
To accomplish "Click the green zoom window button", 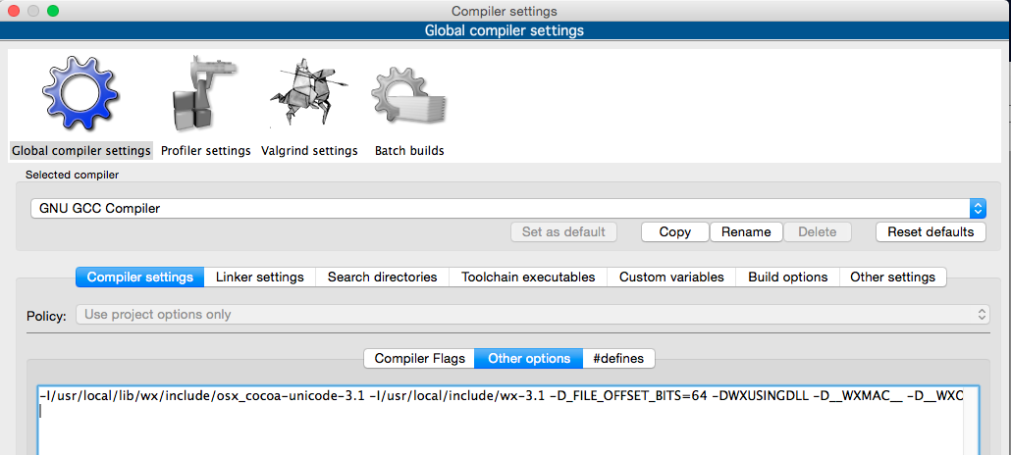I will click(53, 11).
